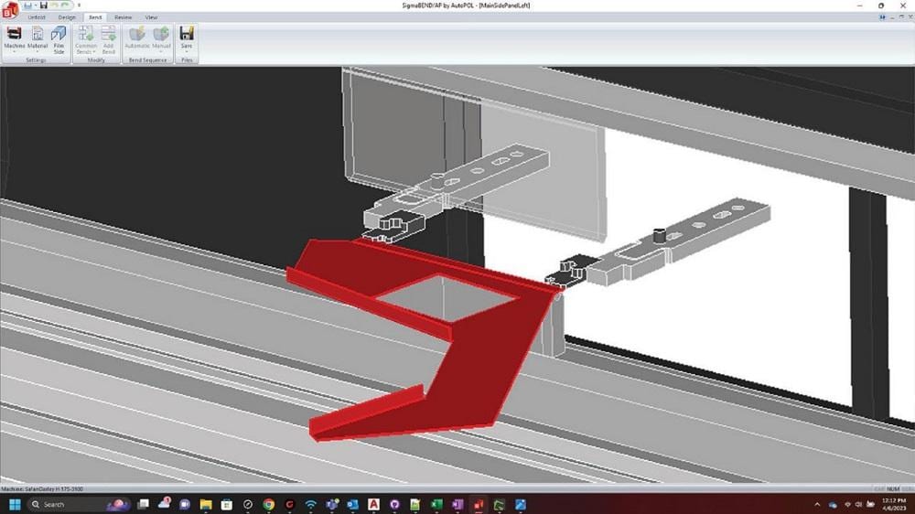The image size is (915, 514).
Task: Click the Common Bends icon
Action: (x=86, y=39)
